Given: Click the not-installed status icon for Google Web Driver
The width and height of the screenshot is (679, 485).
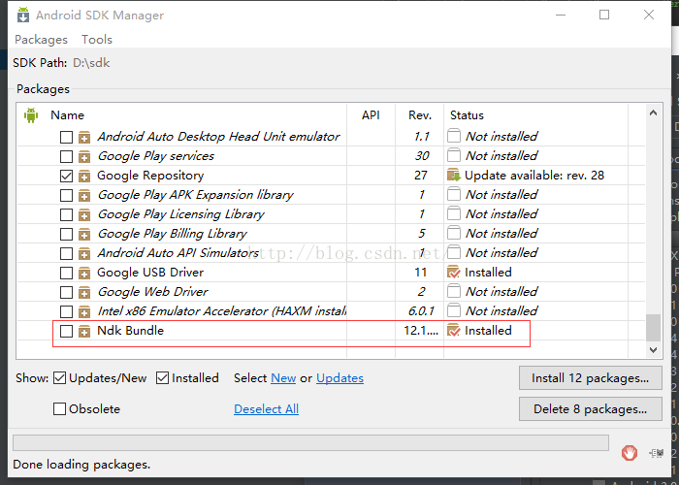Looking at the screenshot, I should (x=453, y=291).
